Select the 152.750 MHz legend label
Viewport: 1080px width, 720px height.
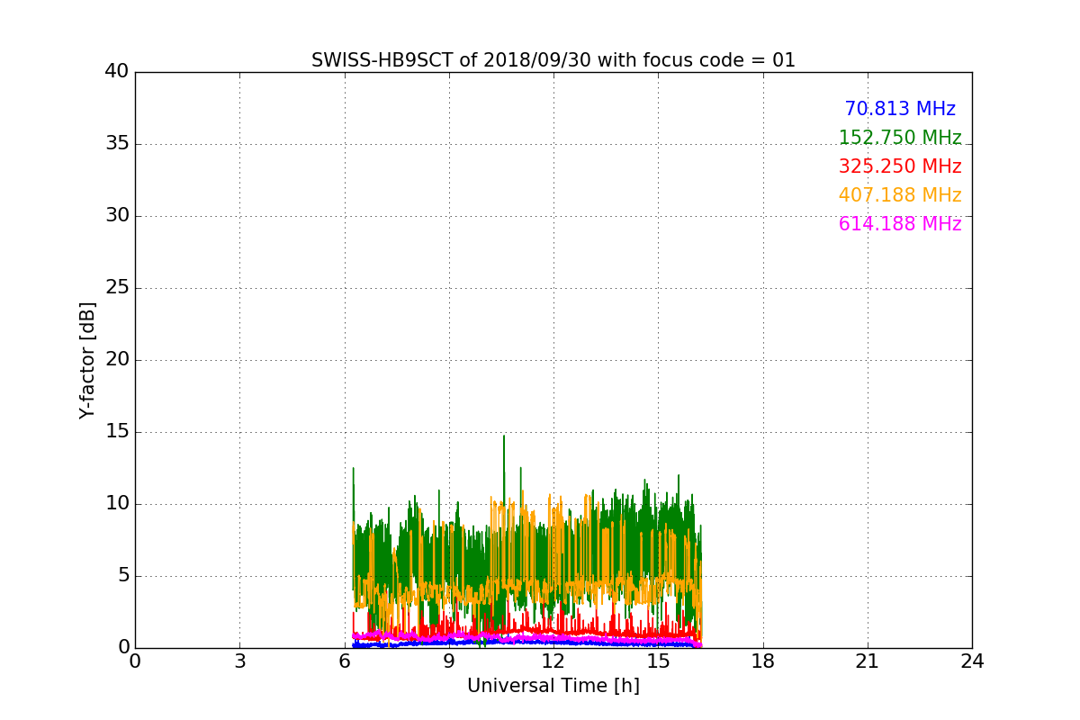tap(900, 138)
